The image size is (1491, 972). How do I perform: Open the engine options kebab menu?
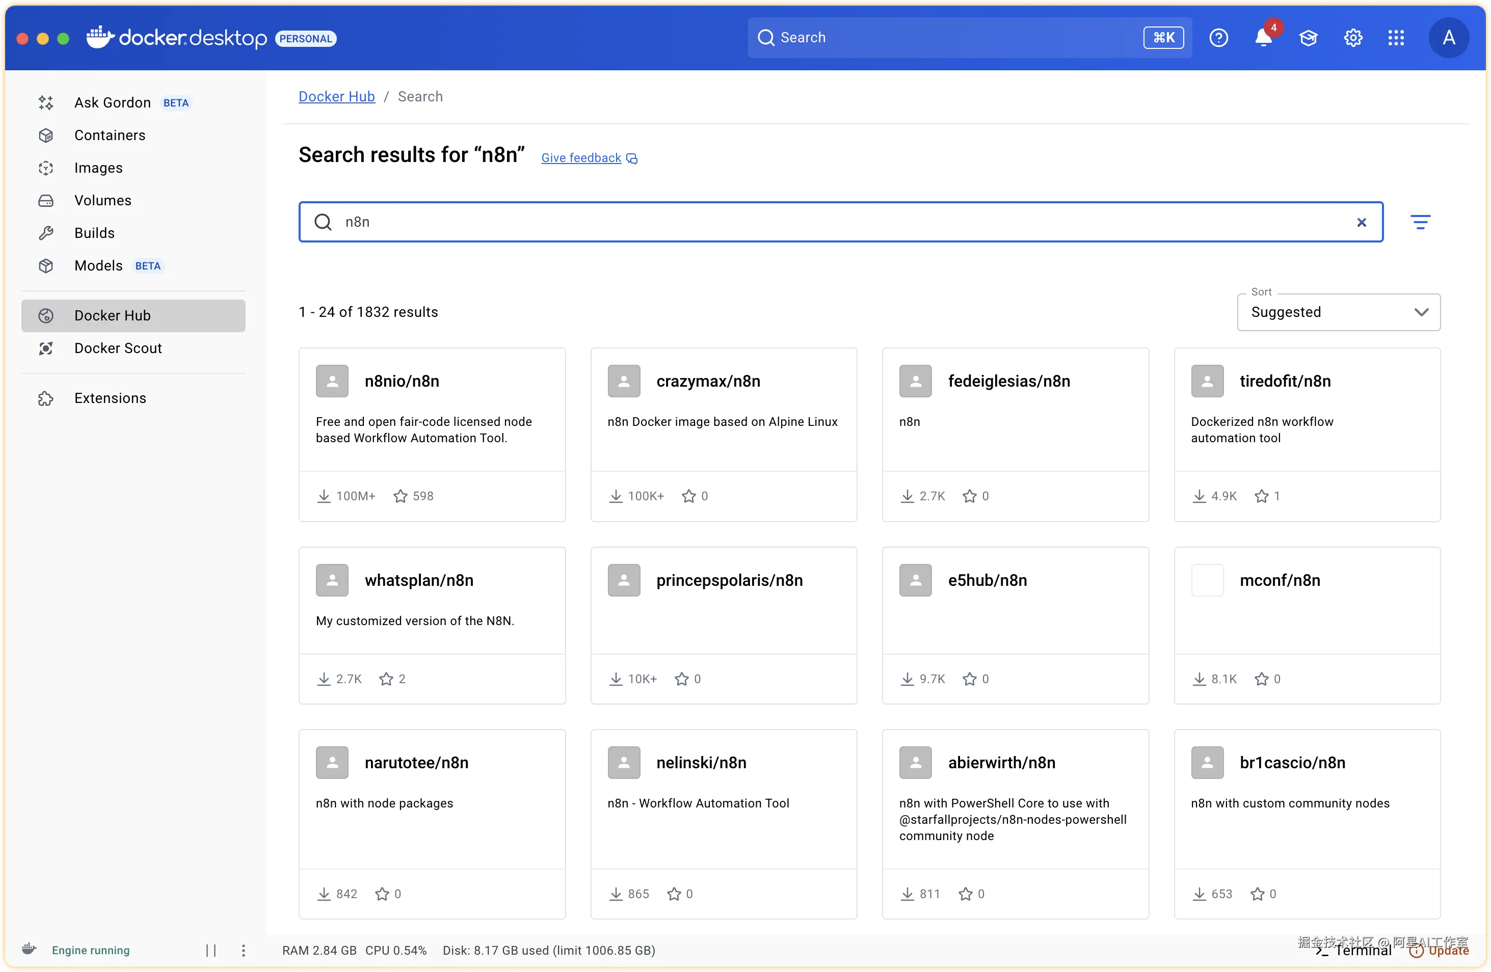(243, 950)
